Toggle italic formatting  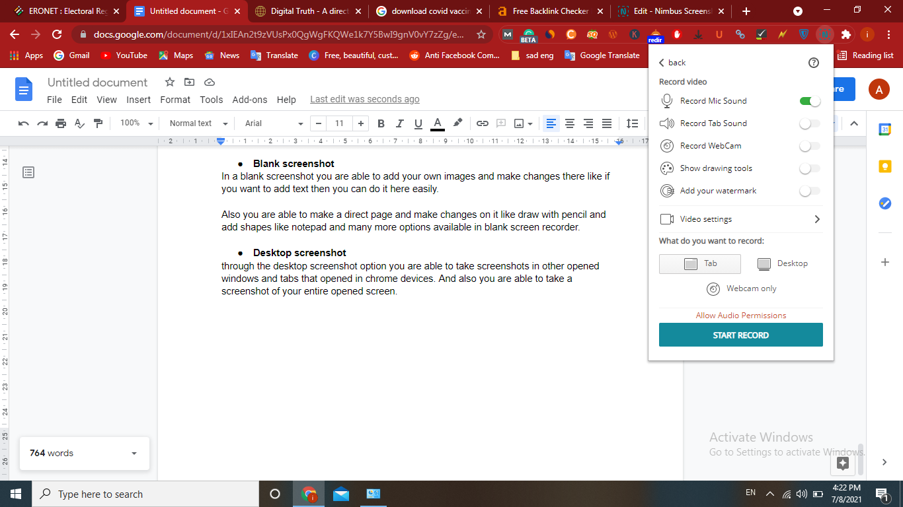[x=399, y=123]
